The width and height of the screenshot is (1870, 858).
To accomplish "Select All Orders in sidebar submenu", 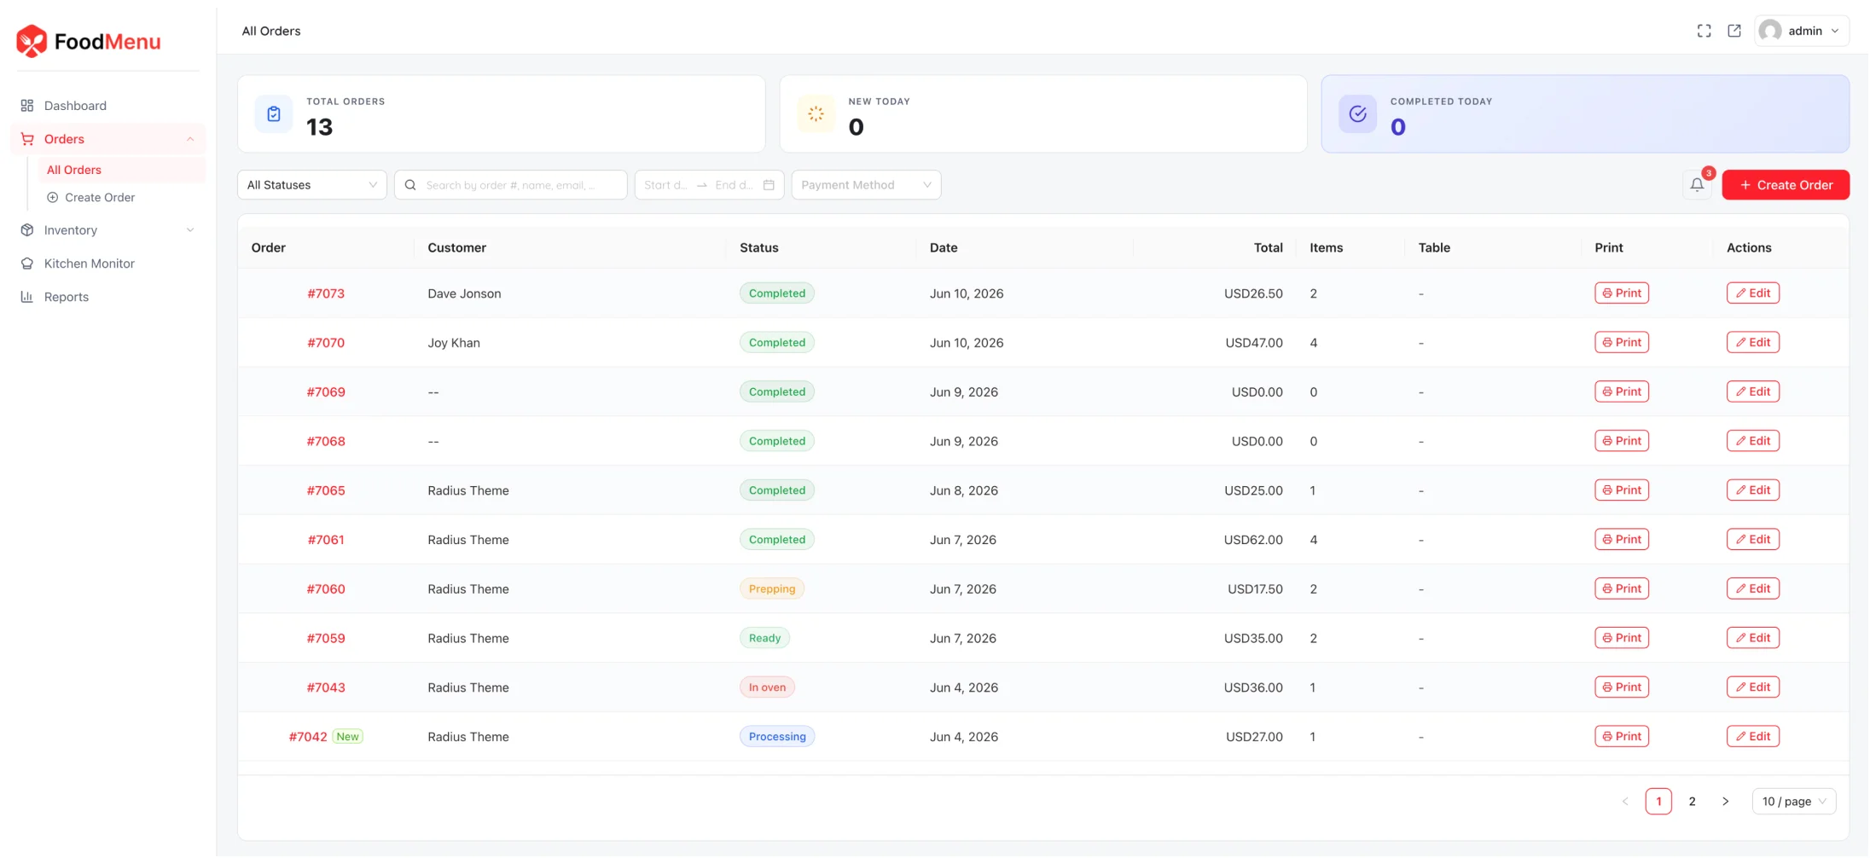I will coord(74,170).
